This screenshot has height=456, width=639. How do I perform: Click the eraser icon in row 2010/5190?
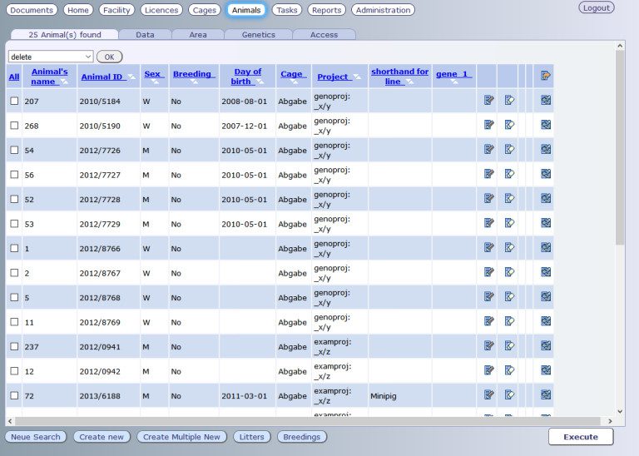pyautogui.click(x=509, y=125)
